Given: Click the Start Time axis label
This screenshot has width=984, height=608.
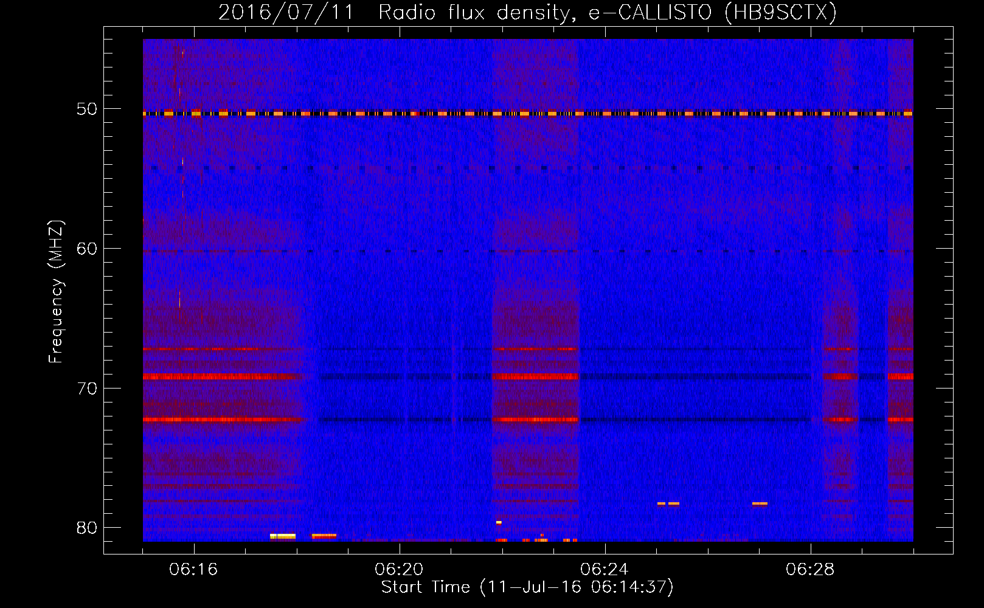Looking at the screenshot, I should pos(527,587).
